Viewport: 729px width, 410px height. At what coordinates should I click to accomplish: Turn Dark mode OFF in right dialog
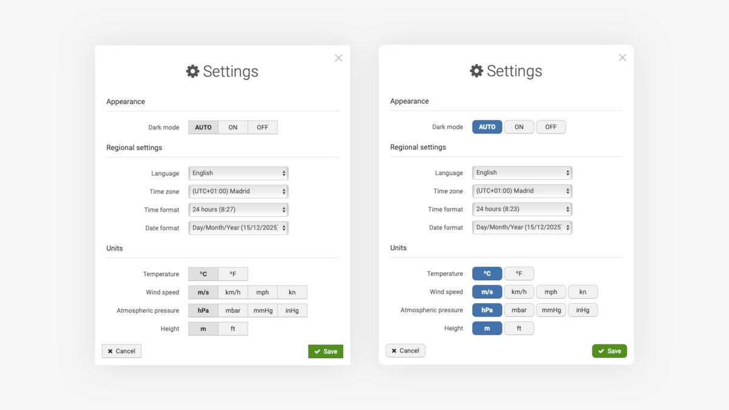pyautogui.click(x=551, y=127)
